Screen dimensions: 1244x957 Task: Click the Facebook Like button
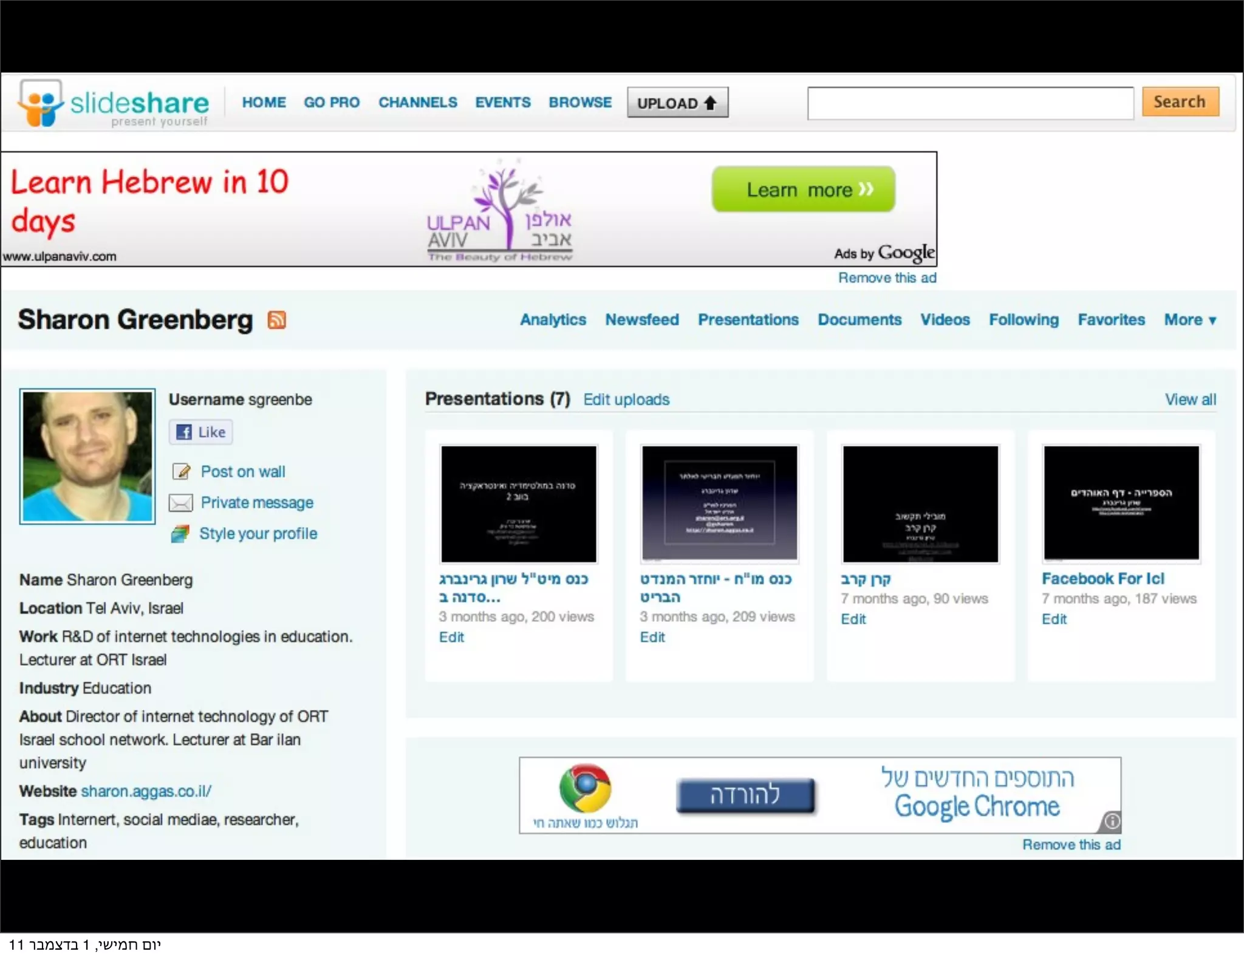tap(200, 432)
